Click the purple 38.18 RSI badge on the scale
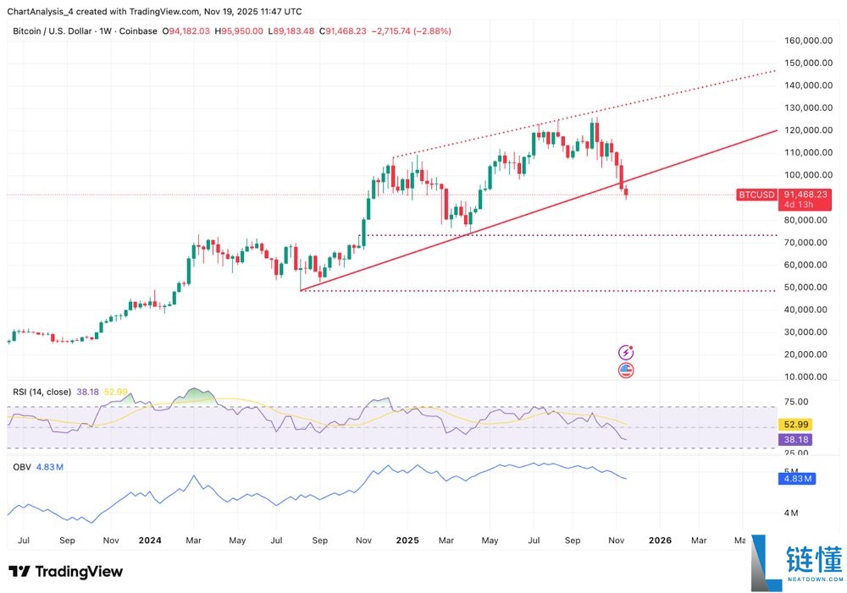Viewport: 847px width, 593px height. [x=795, y=440]
